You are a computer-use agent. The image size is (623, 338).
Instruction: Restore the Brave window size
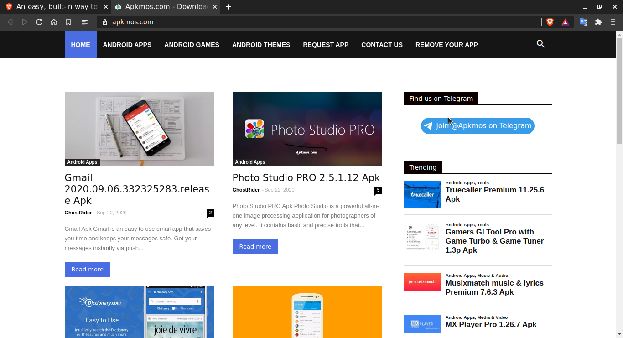click(x=600, y=7)
